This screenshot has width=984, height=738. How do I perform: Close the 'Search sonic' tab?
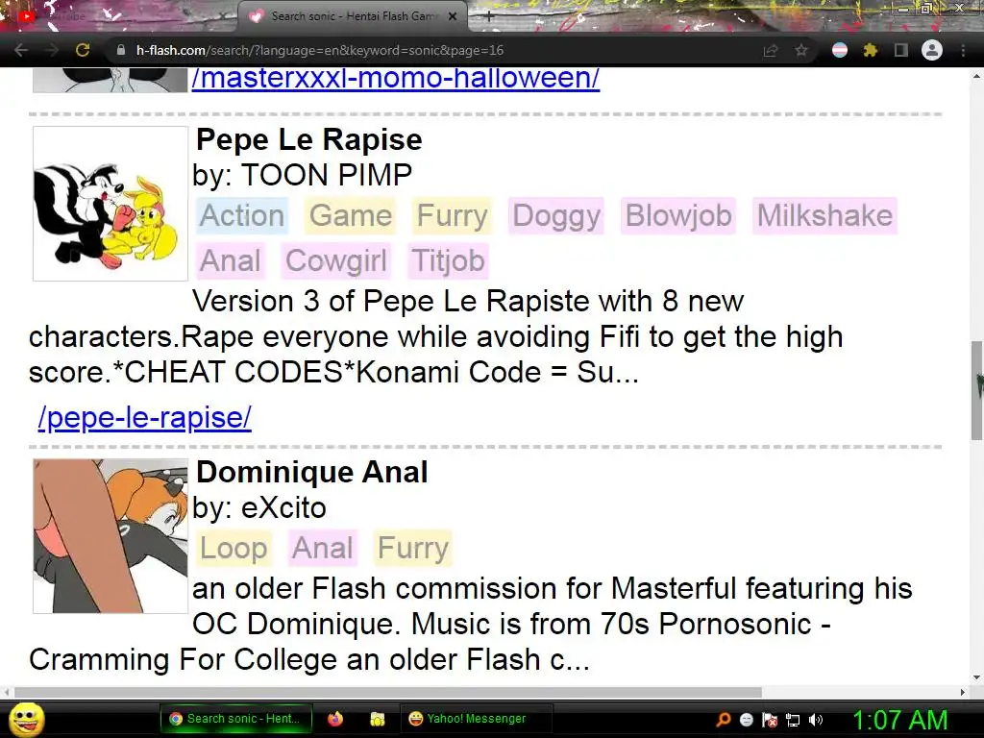[x=453, y=16]
